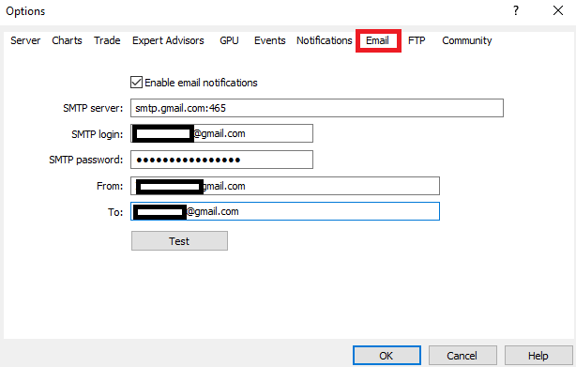Image resolution: width=576 pixels, height=367 pixels.
Task: Focus the SMTP login field
Action: [x=222, y=133]
